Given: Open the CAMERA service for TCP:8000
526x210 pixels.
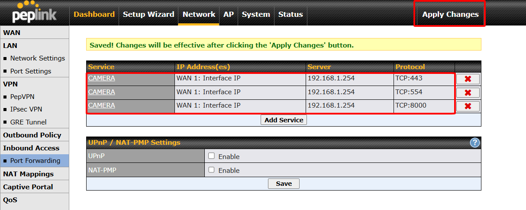Looking at the screenshot, I should [101, 105].
